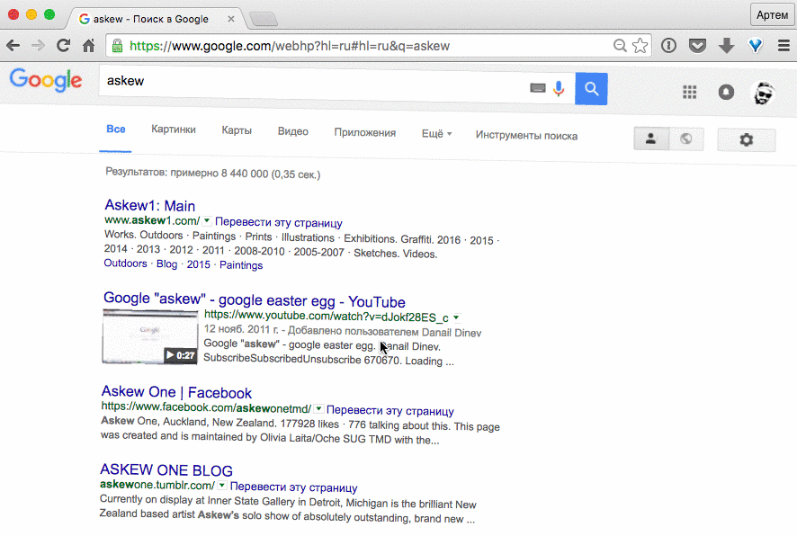Click the blue search magnifier button
The image size is (797, 536).
(591, 89)
